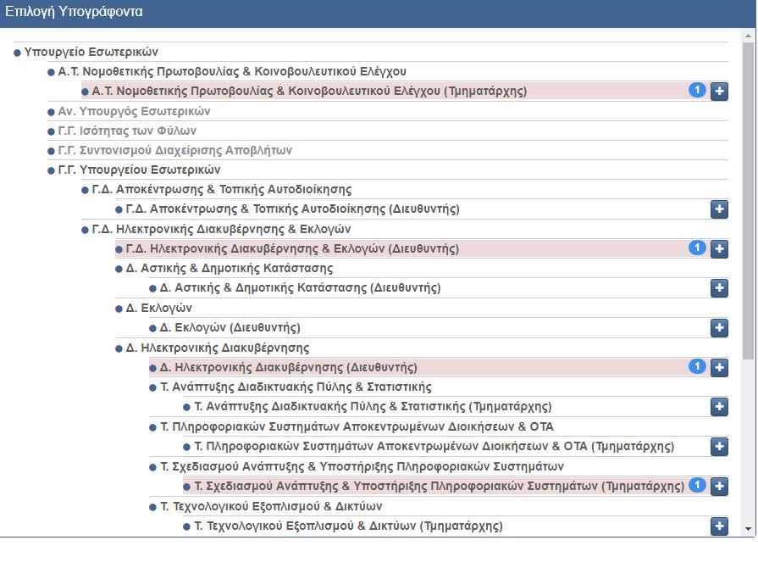Select Τ. Σχεδιασμού Ανάπτυξης & Υποστήριξης (Τμηματάρχης) text

pos(440,486)
